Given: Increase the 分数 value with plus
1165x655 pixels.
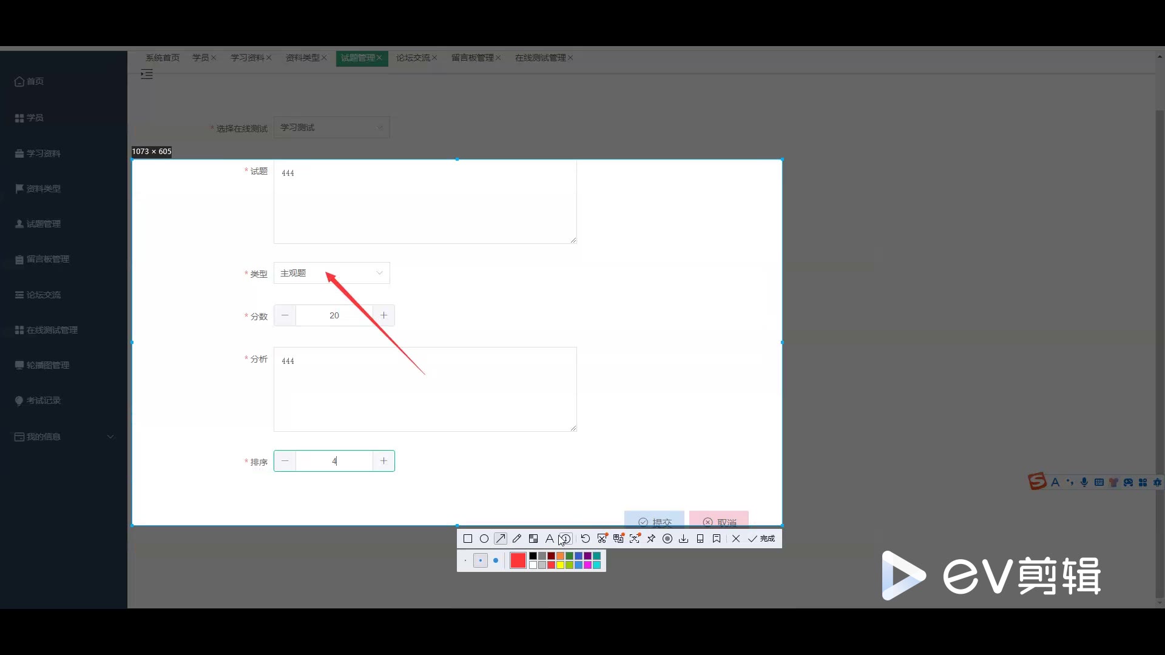Looking at the screenshot, I should point(383,315).
